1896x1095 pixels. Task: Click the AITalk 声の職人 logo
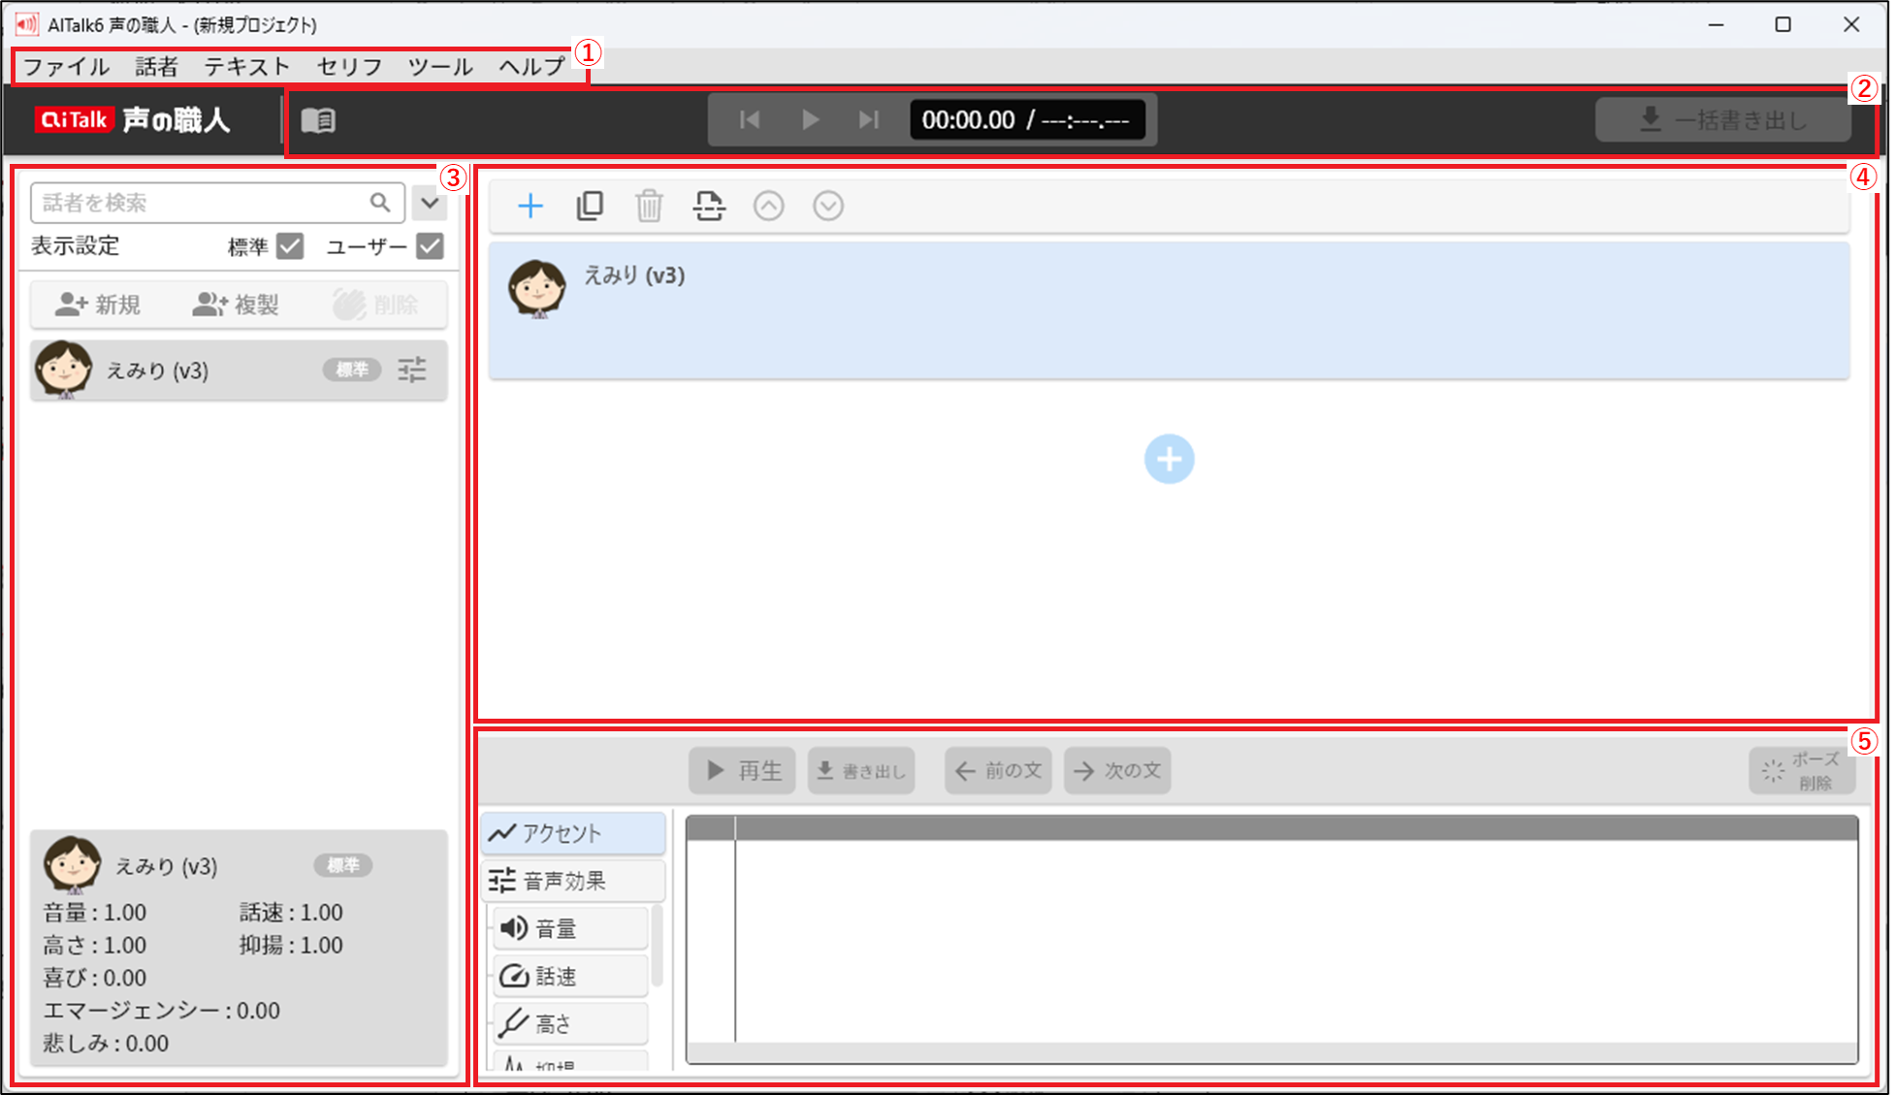tap(133, 120)
